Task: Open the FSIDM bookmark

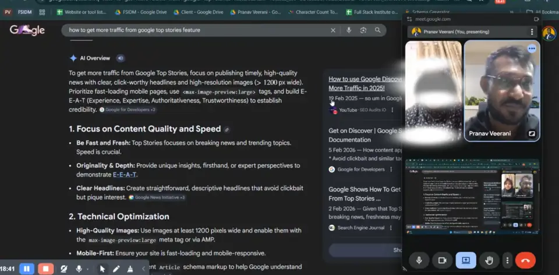Action: (24, 12)
